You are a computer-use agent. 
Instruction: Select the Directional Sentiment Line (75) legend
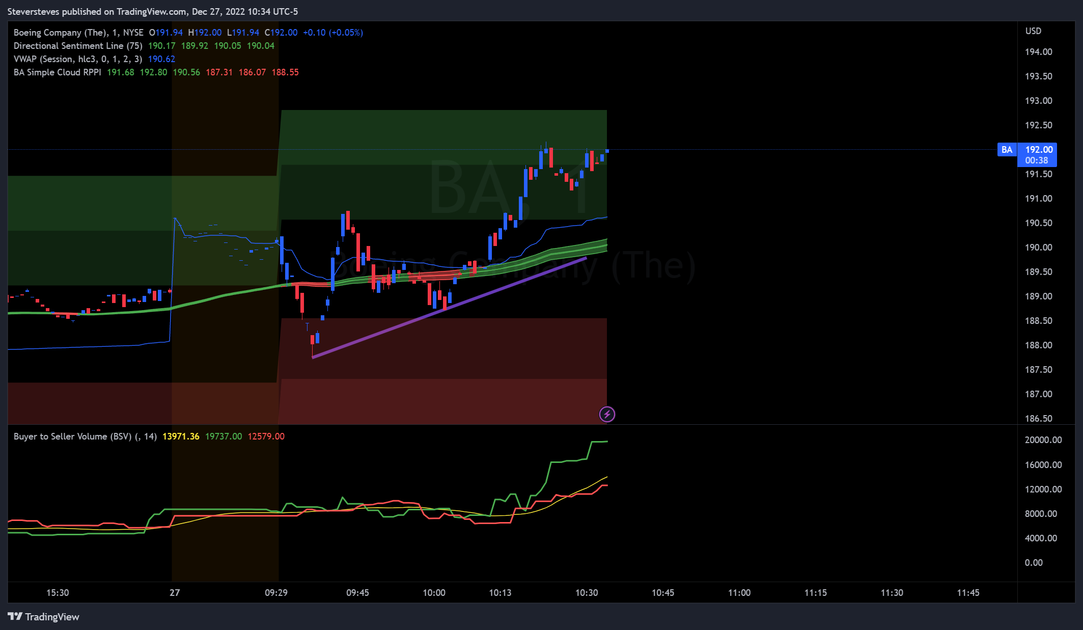[78, 46]
